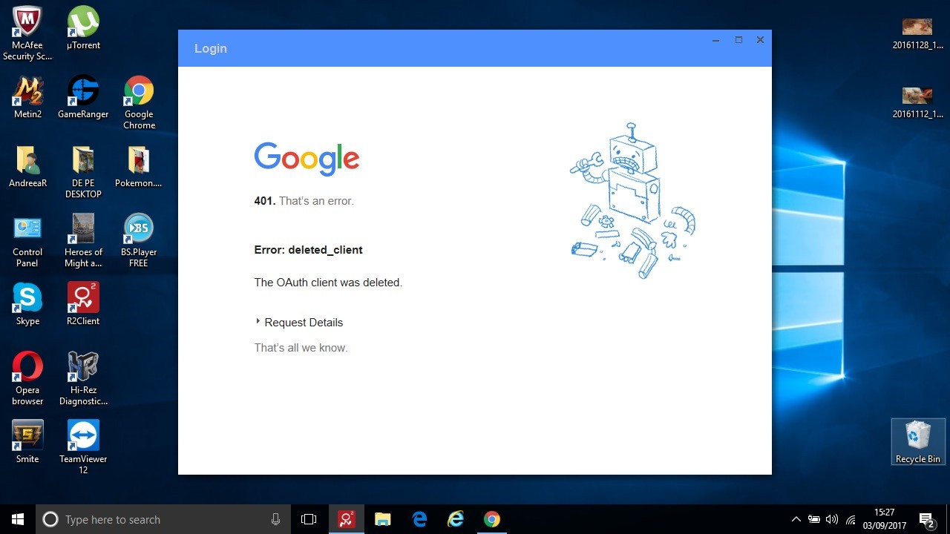The image size is (950, 534).
Task: Select the TeamViewer 12 desktop icon
Action: click(x=83, y=437)
